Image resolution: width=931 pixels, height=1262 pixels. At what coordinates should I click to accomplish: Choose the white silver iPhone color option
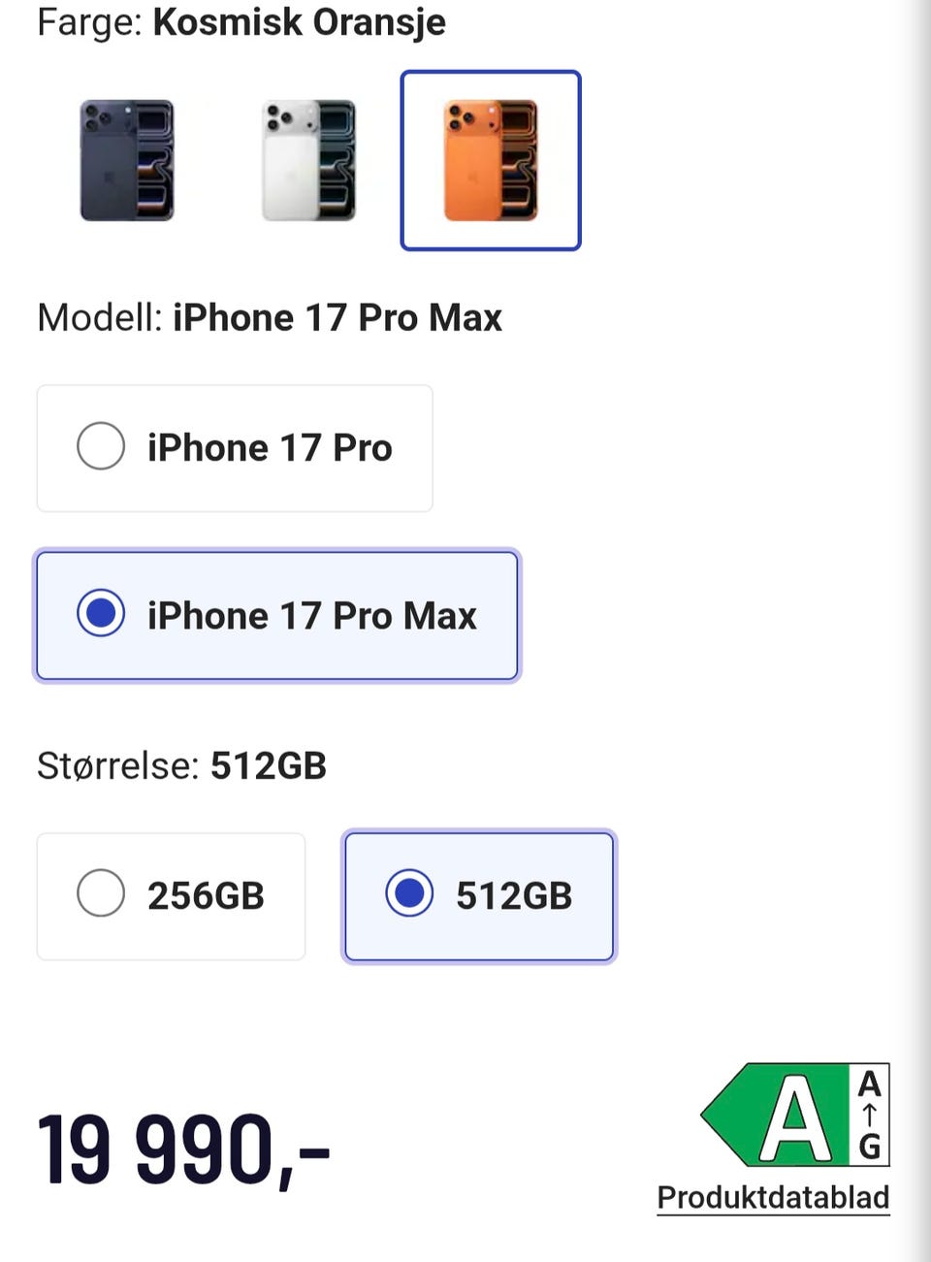tap(308, 160)
